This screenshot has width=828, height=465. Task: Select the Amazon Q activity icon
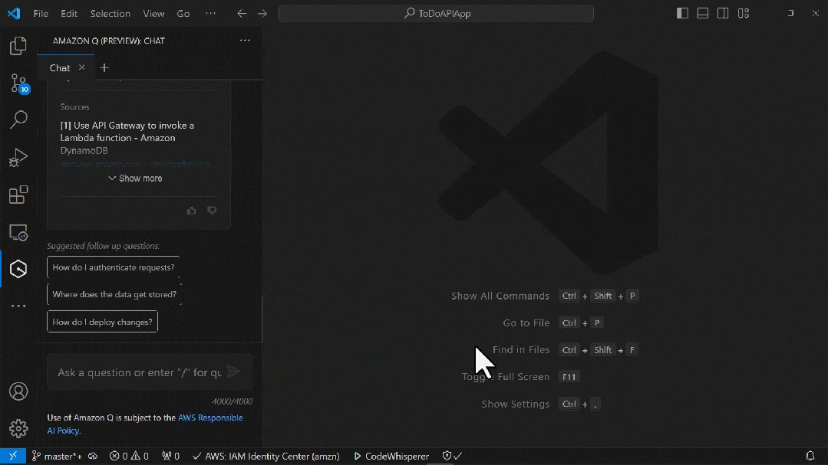click(18, 269)
